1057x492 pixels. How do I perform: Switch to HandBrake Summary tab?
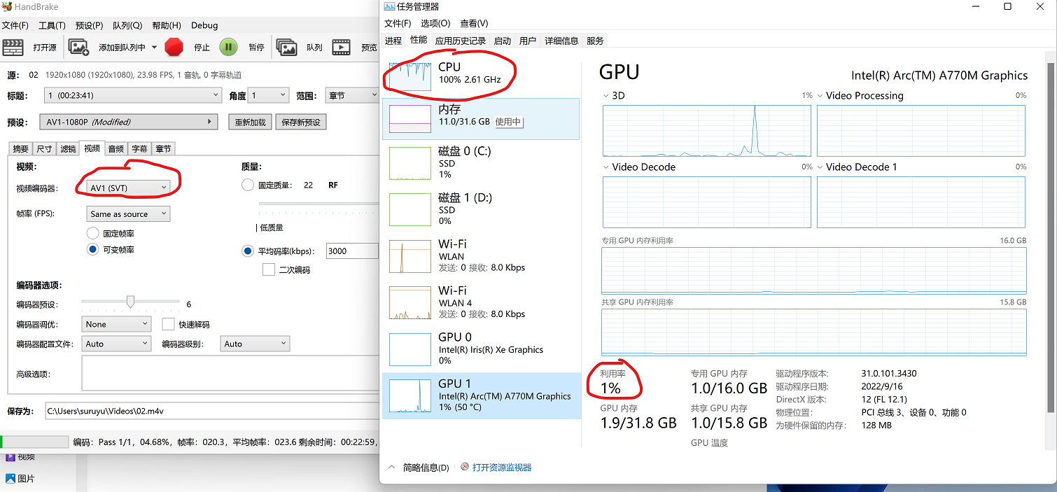coord(21,148)
